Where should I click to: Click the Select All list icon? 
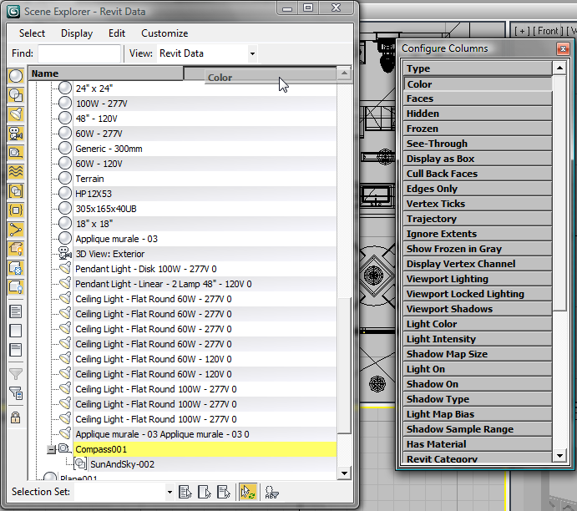click(16, 311)
